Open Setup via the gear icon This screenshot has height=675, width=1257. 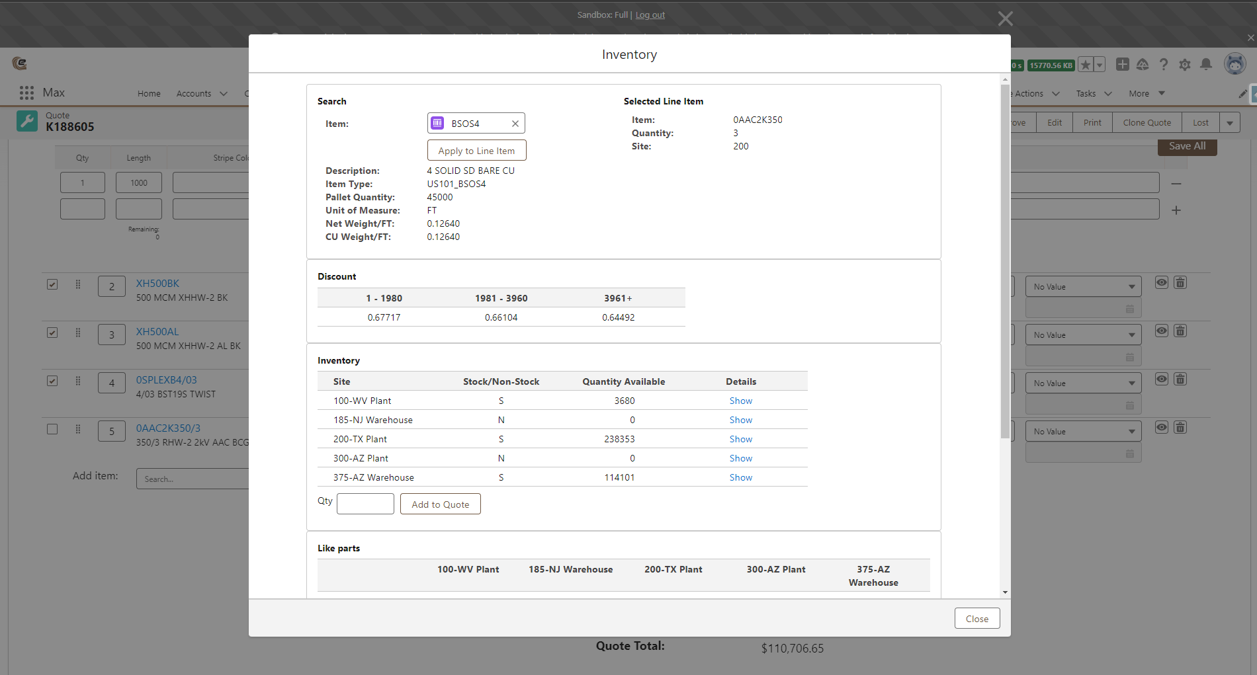coord(1185,64)
